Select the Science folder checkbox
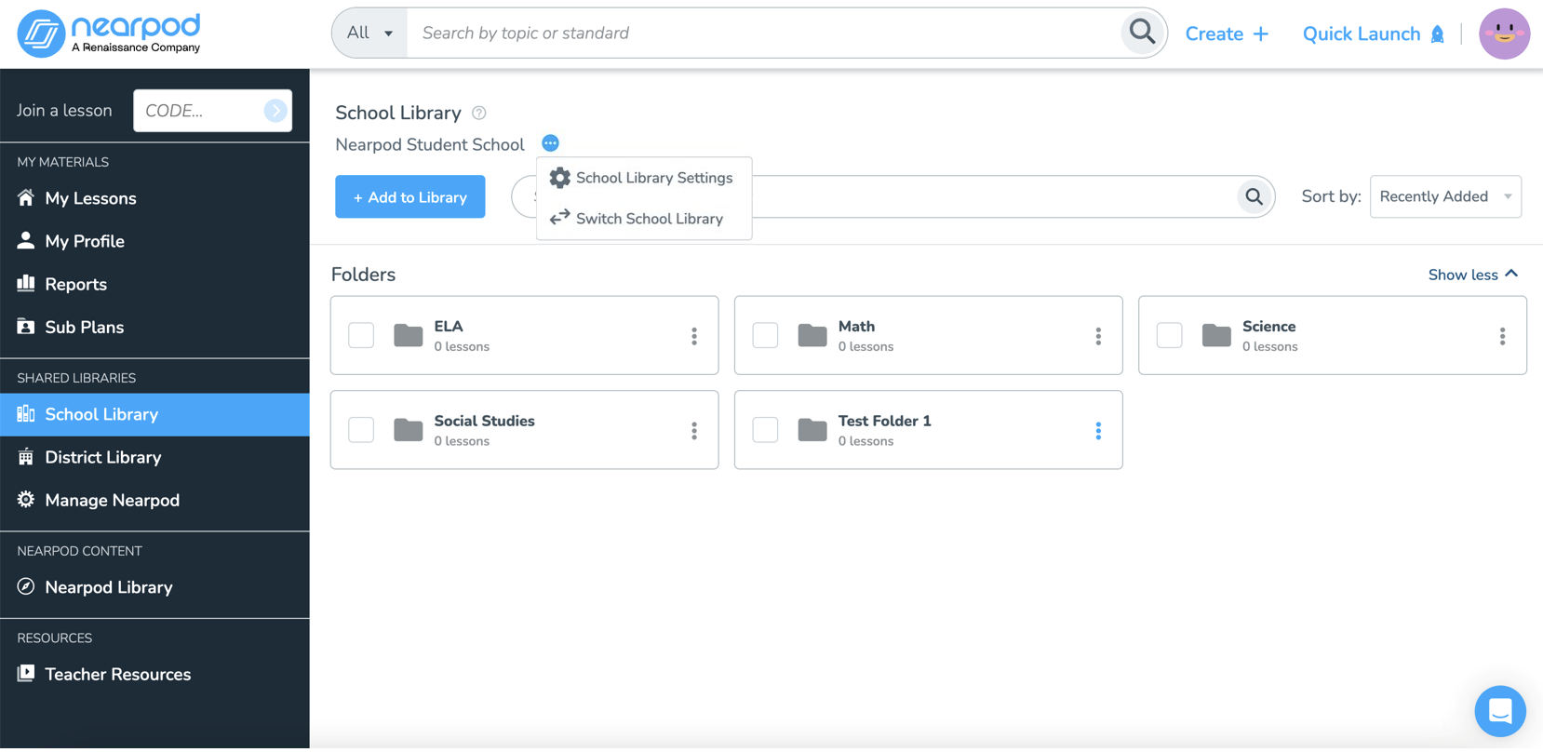The width and height of the screenshot is (1543, 752). tap(1169, 335)
